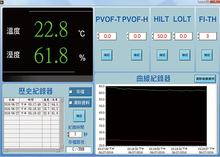This screenshot has width=220, height=157.
Task: Click the history table horizontal scrollbar track
Action: click(32, 150)
